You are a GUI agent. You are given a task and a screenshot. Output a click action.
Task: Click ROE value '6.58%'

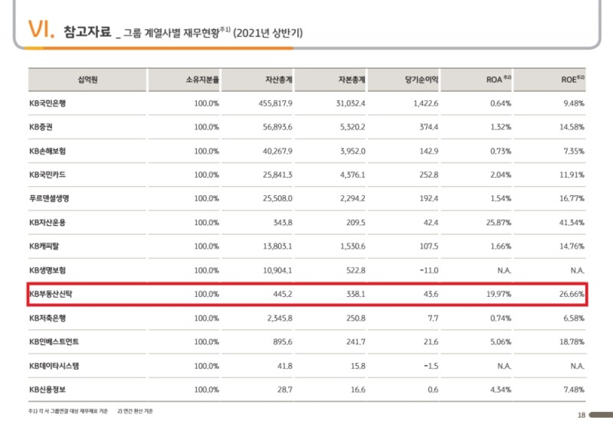574,318
